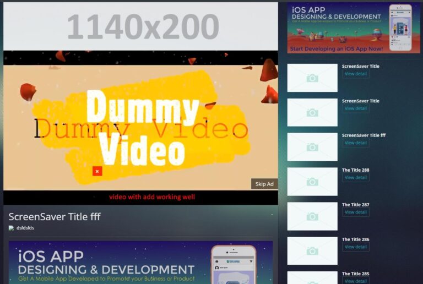Open the topmost ScreenSaver Title thumbnail
Screen dimensions: 423x284
tap(312, 78)
